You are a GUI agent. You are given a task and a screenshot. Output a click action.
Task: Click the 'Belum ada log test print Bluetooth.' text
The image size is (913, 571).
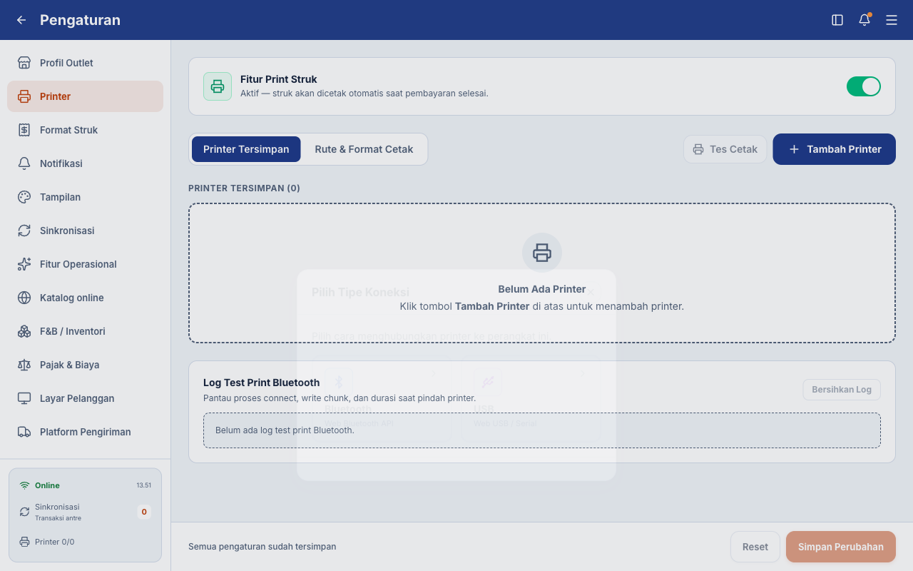285,430
